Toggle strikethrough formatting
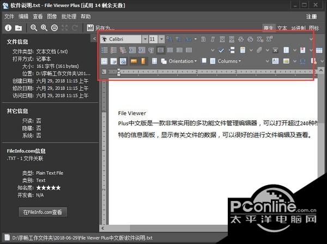The height and width of the screenshot is (244, 327). tap(241, 39)
